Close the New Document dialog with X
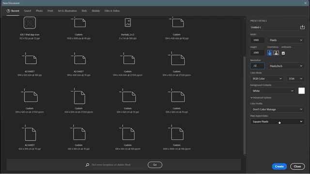The image size is (310, 174). (x=306, y=3)
